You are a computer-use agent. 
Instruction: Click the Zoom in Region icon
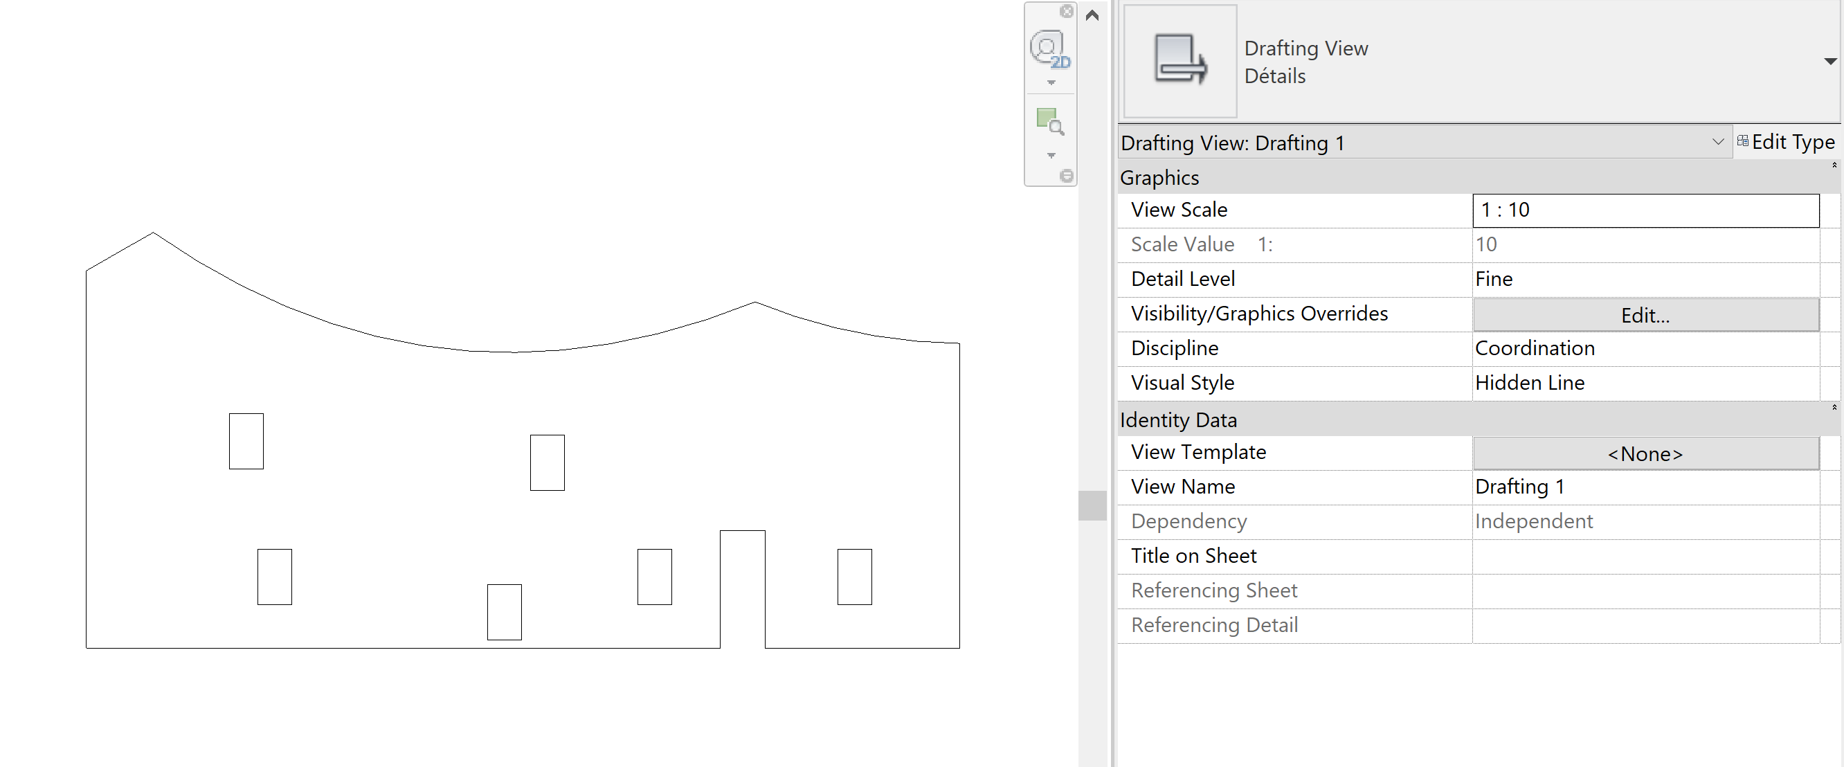coord(1049,122)
